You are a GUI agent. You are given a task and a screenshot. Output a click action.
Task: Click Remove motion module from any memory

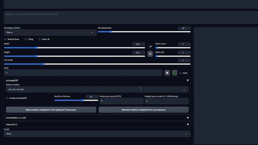tap(144, 110)
